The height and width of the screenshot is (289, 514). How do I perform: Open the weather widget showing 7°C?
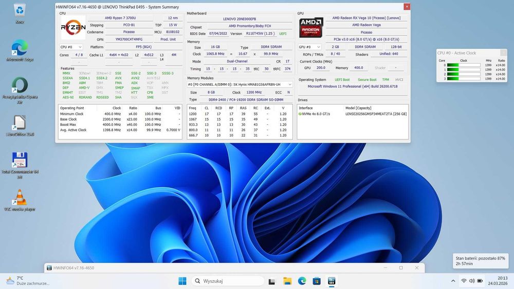point(28,281)
